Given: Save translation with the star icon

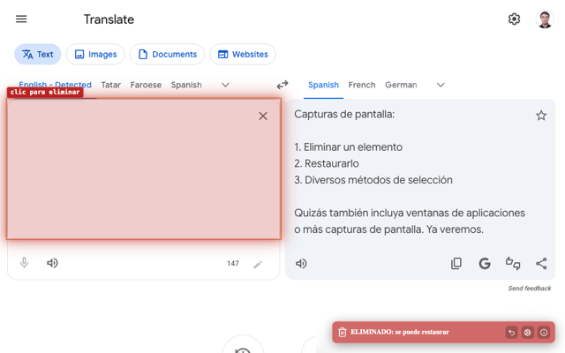Looking at the screenshot, I should tap(541, 116).
